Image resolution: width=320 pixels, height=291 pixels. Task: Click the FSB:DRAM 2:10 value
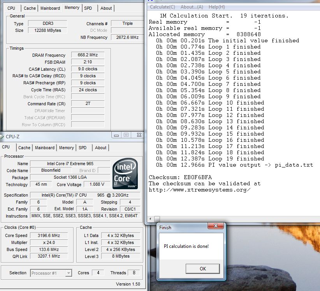coord(88,62)
